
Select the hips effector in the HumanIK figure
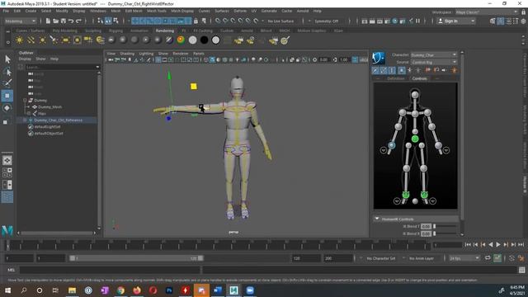[x=415, y=139]
